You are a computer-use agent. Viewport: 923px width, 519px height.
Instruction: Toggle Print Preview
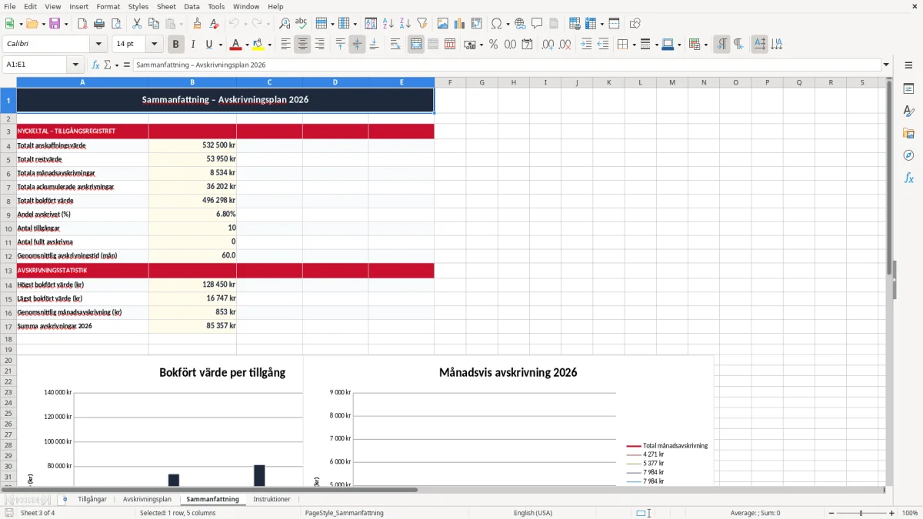116,24
